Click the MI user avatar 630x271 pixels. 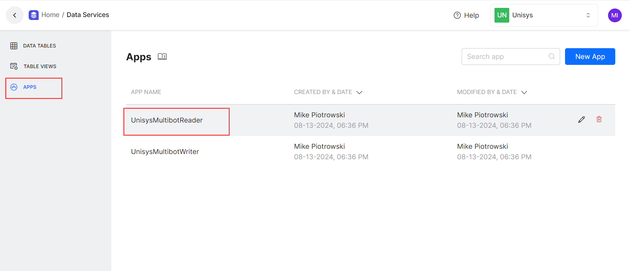[x=615, y=15]
